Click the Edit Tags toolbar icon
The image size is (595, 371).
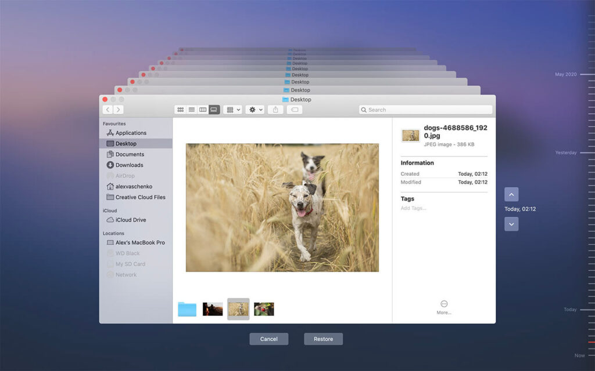294,110
